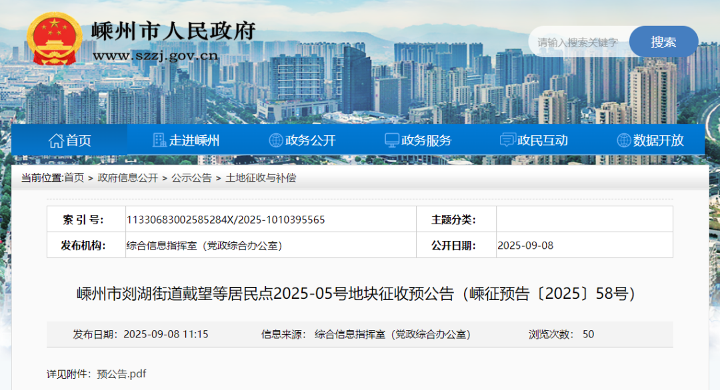
Task: Open the 政民互动 menu label
Action: click(543, 140)
